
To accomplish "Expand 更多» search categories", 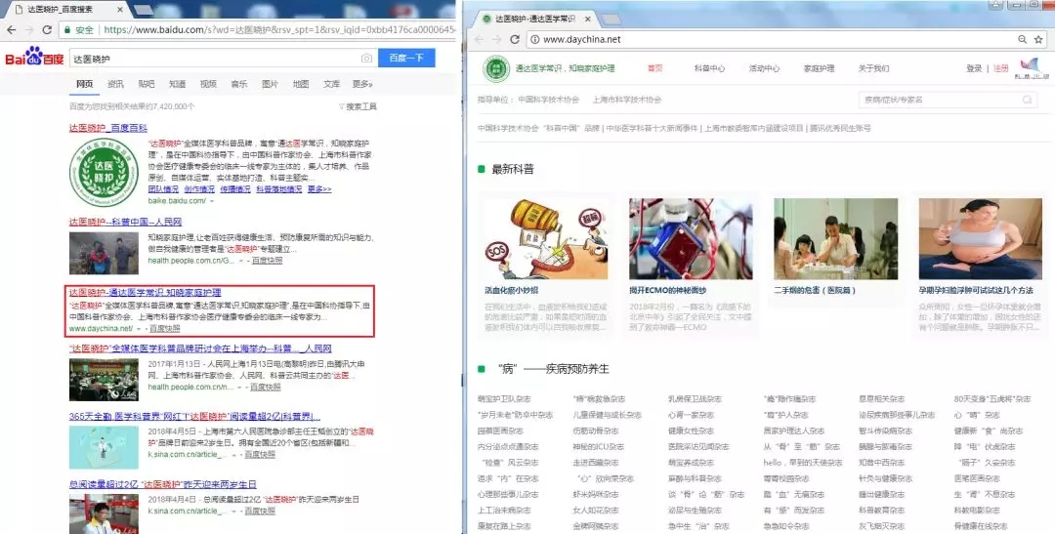I will (362, 84).
